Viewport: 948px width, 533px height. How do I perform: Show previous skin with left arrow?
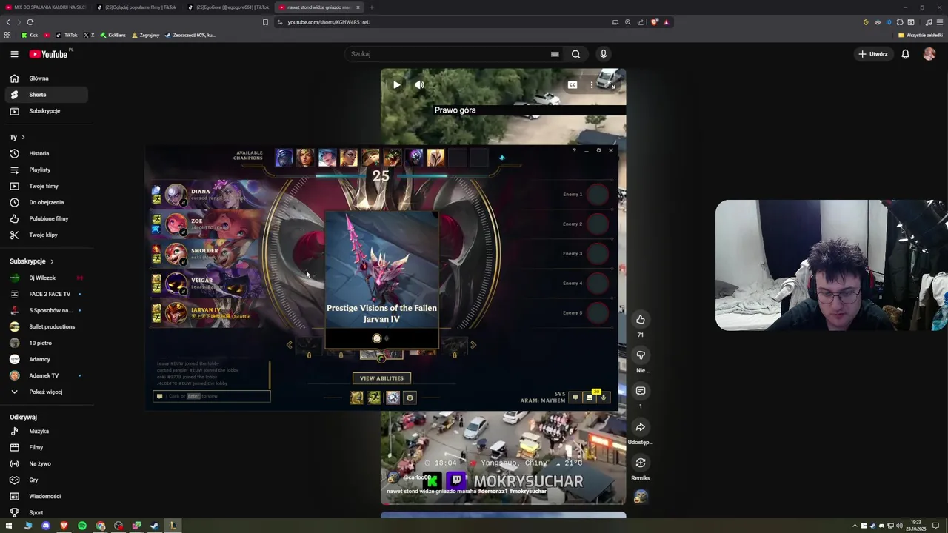290,344
